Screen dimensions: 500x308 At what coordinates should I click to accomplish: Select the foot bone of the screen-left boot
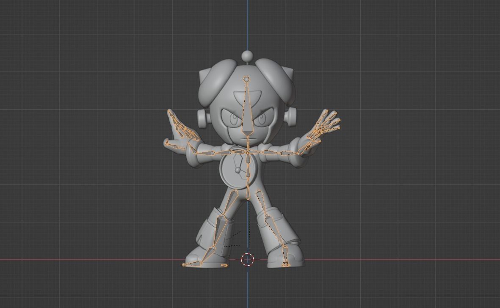tap(207, 256)
